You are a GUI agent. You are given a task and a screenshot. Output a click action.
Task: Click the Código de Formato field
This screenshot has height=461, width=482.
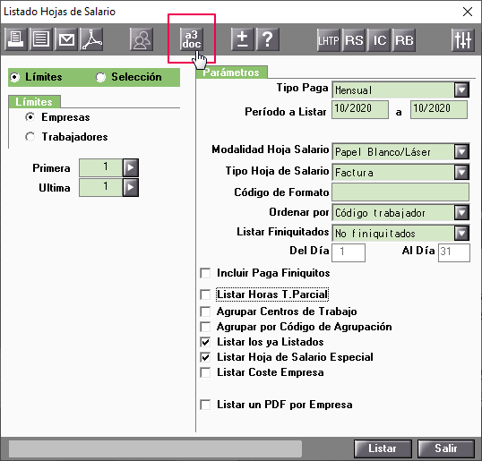[400, 192]
